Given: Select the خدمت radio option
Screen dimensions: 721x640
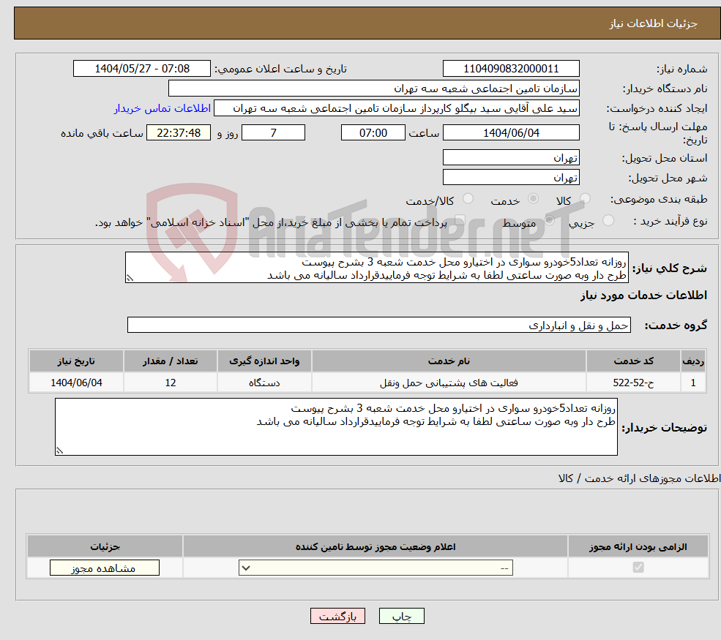Looking at the screenshot, I should [534, 197].
